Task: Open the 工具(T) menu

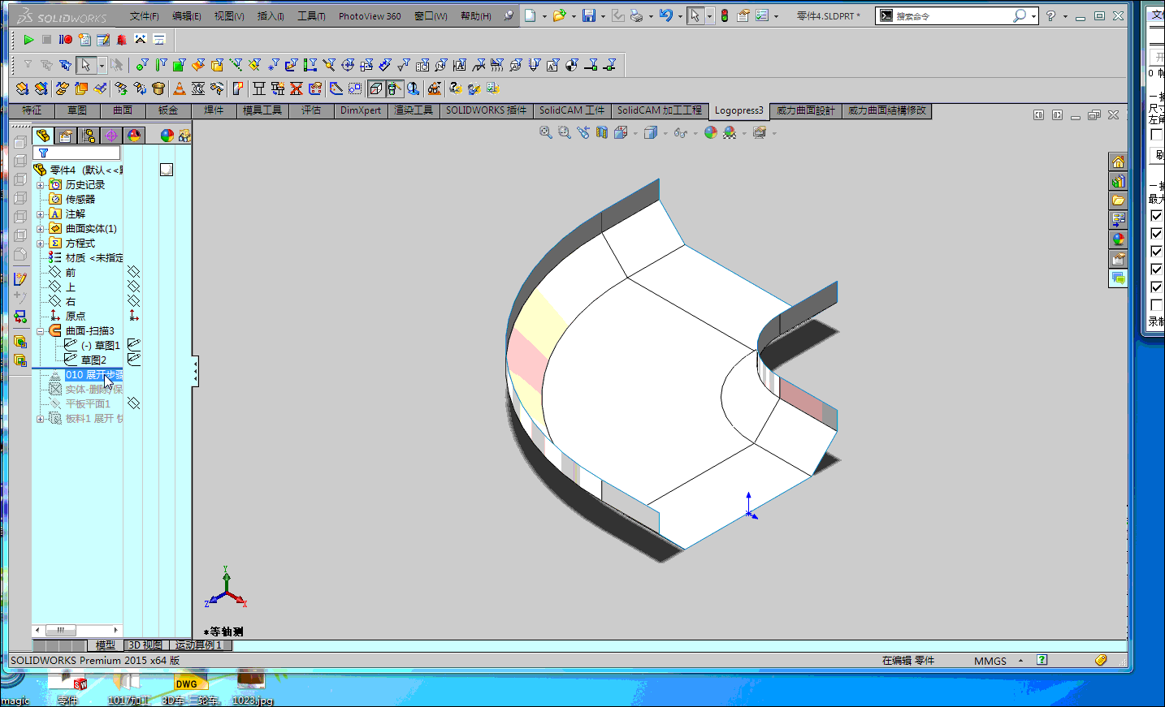Action: 310,16
